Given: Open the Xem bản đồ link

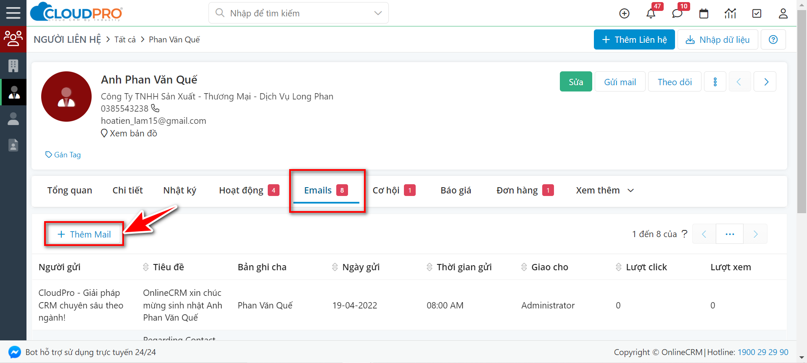Looking at the screenshot, I should 133,133.
